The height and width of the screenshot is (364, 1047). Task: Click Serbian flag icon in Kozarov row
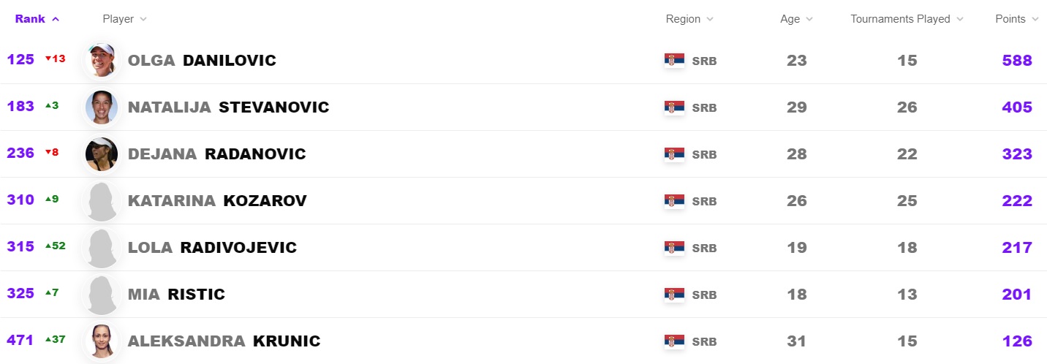tap(674, 201)
